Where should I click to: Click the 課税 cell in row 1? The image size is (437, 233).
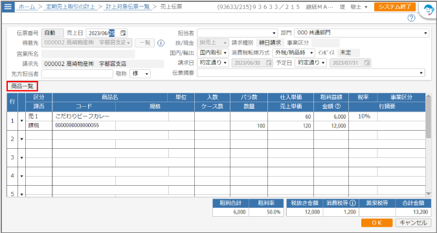39,126
